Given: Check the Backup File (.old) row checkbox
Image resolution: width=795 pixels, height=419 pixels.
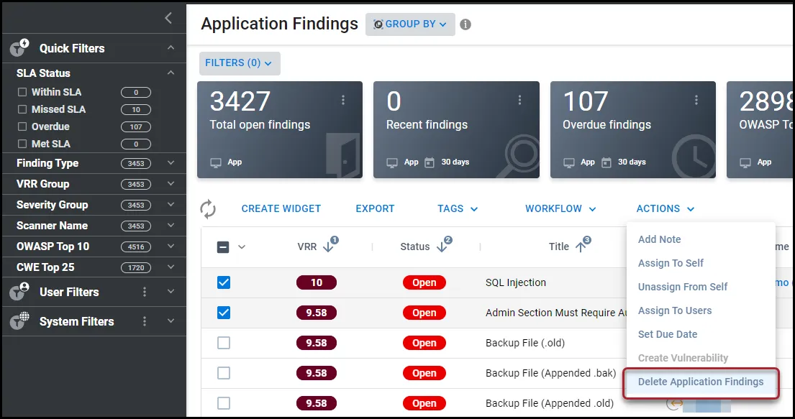Looking at the screenshot, I should pos(224,343).
